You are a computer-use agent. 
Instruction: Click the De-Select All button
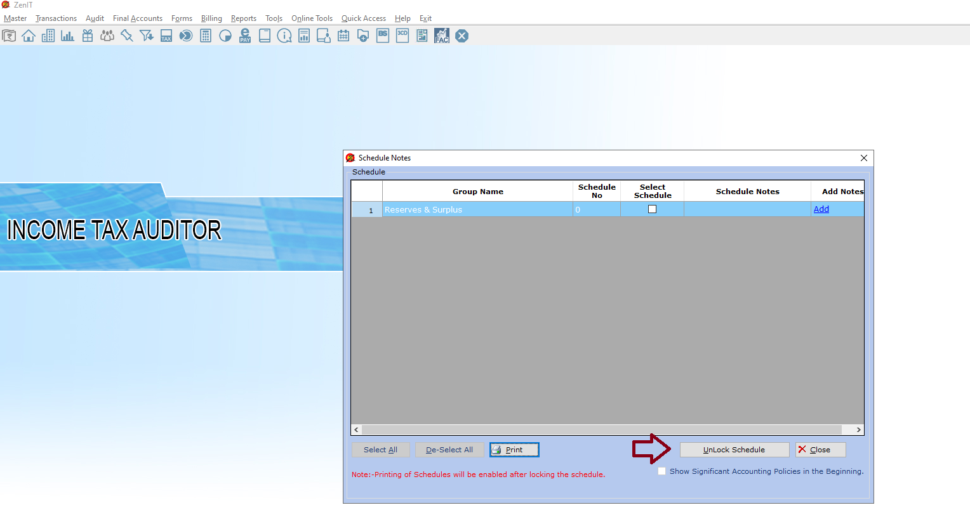click(449, 450)
